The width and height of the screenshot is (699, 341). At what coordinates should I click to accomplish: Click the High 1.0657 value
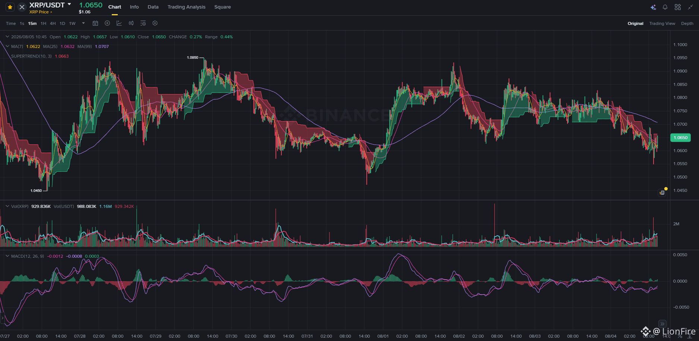coord(100,37)
